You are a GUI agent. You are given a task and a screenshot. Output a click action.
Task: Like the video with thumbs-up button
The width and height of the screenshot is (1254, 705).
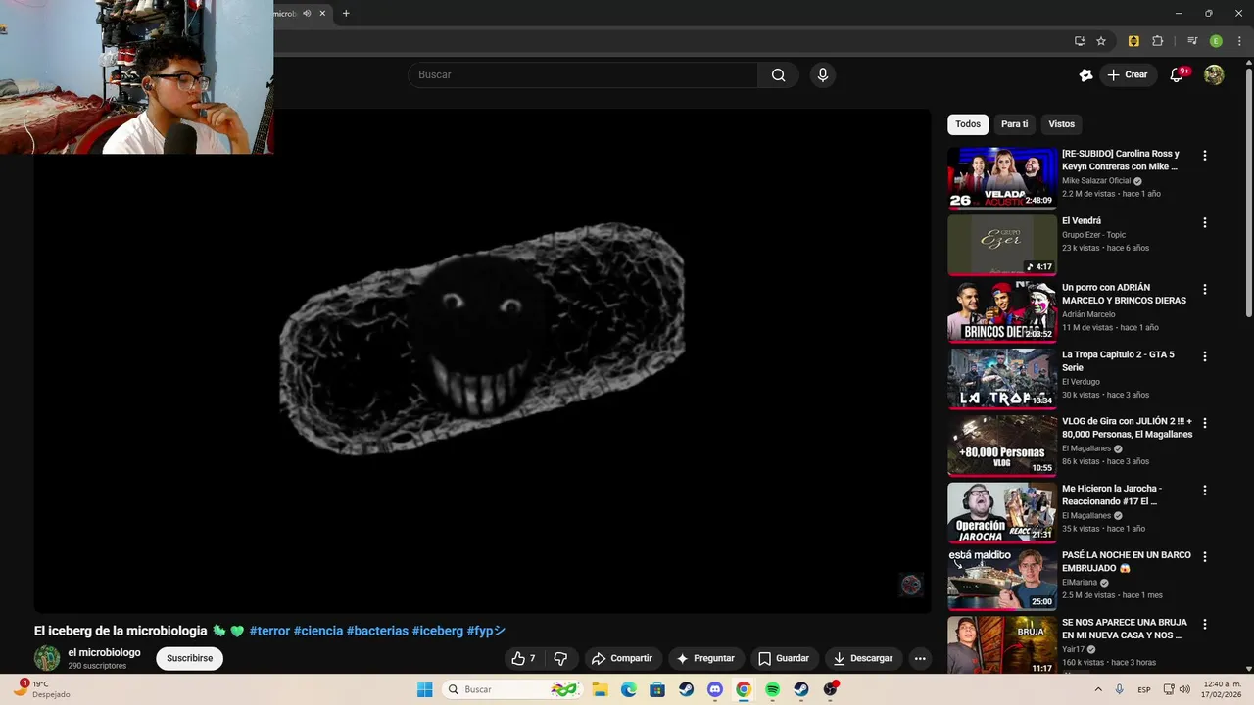523,659
